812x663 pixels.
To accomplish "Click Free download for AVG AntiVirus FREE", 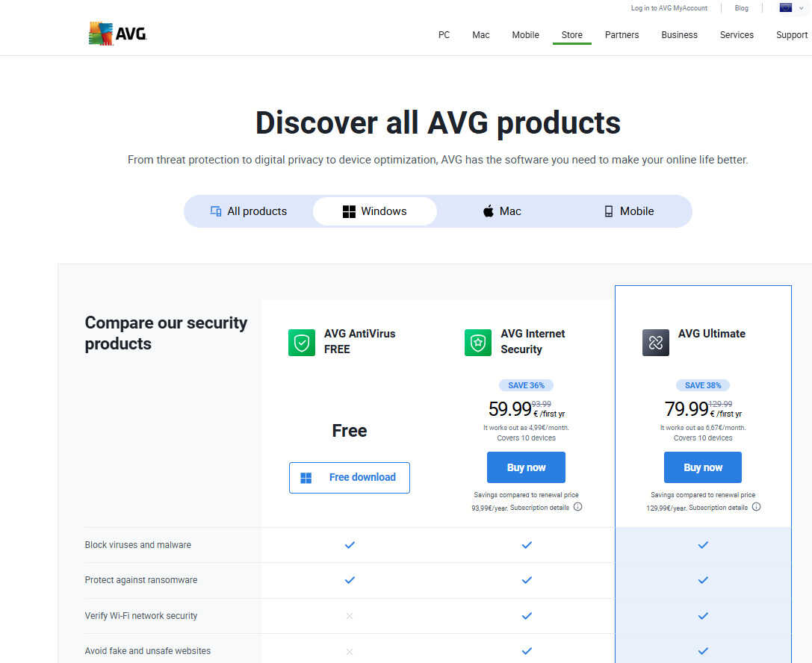I will pyautogui.click(x=350, y=478).
